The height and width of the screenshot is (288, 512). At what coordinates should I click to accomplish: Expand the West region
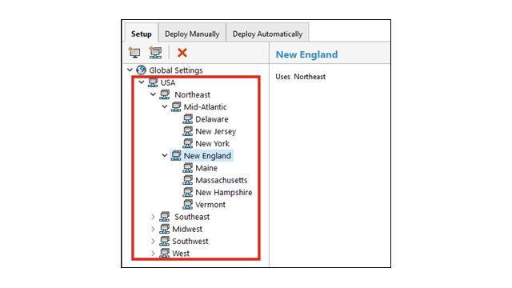coord(153,254)
